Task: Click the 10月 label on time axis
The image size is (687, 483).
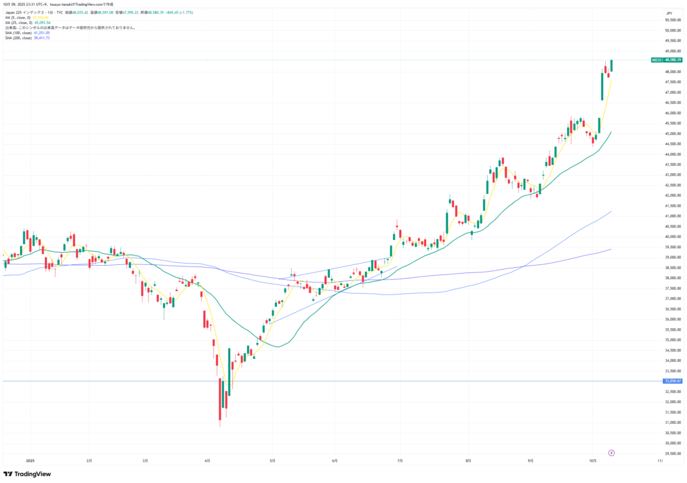Action: pyautogui.click(x=592, y=461)
